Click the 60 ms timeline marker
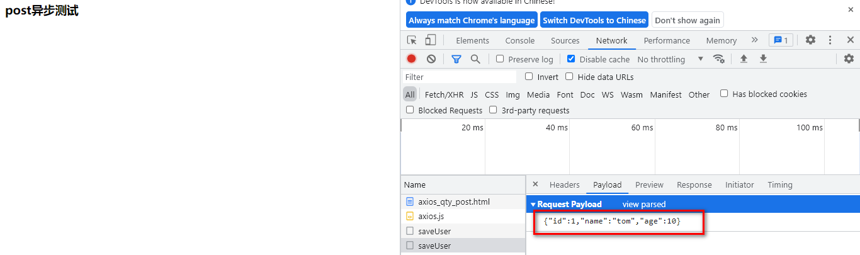 (x=642, y=127)
